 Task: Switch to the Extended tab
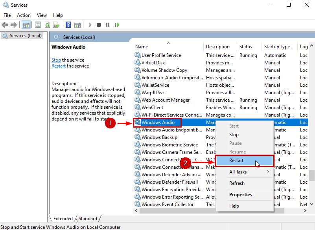click(63, 218)
